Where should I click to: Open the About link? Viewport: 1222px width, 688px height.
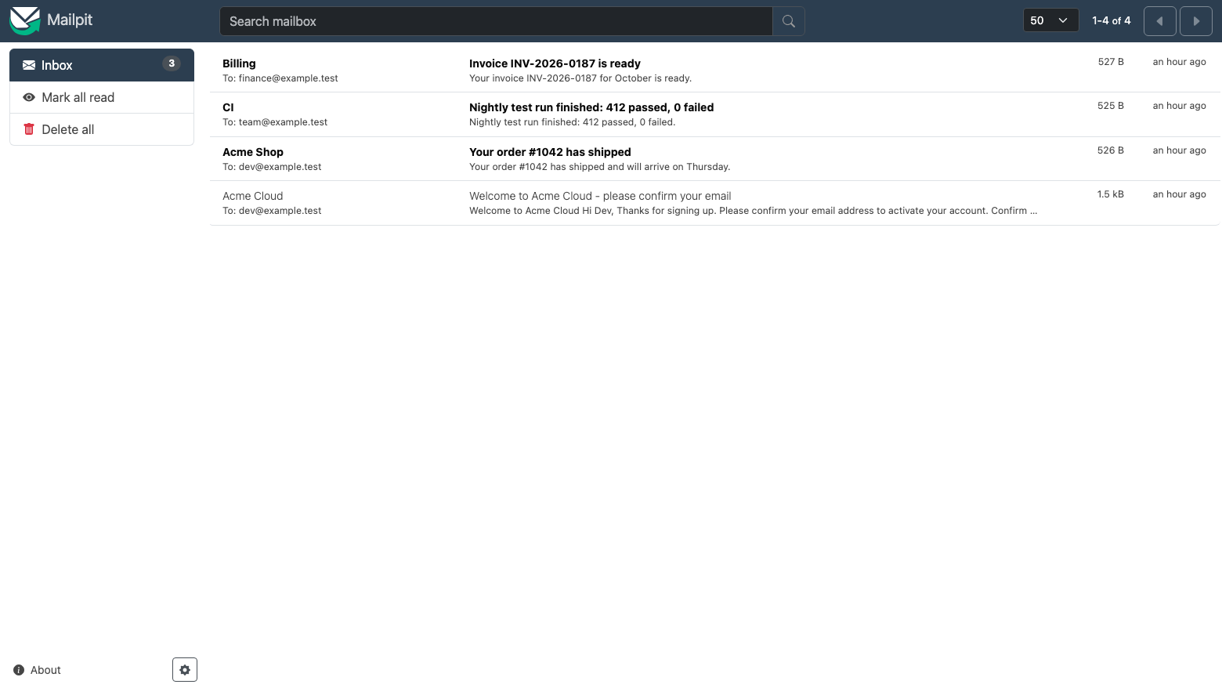click(x=38, y=670)
